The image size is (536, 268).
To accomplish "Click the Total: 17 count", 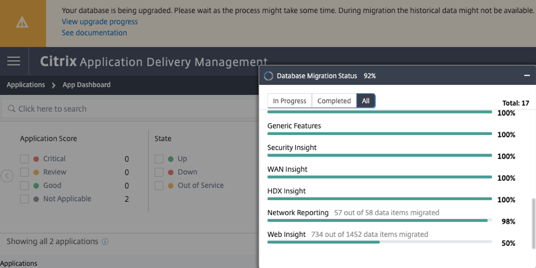I will 516,103.
